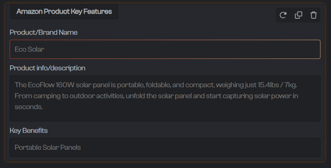Click the "Product/Brand Name" field label
Image resolution: width=331 pixels, height=168 pixels.
[x=43, y=32]
